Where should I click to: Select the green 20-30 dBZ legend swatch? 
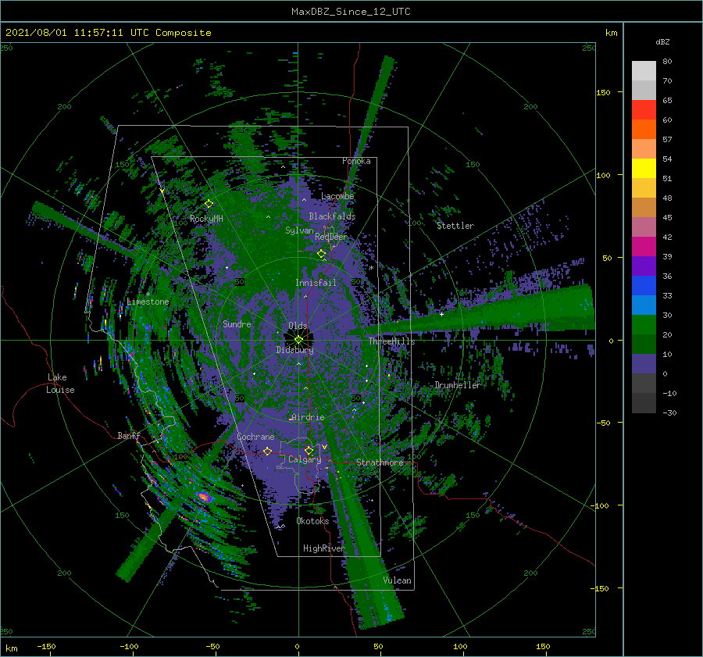644,325
